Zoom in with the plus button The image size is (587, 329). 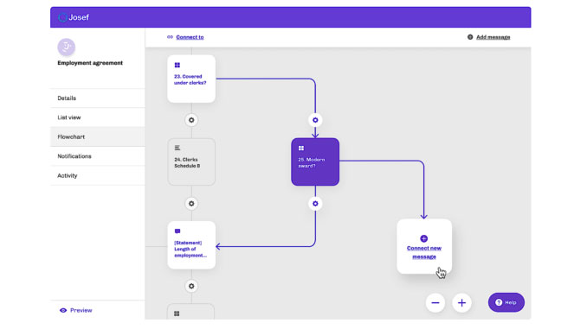point(461,302)
